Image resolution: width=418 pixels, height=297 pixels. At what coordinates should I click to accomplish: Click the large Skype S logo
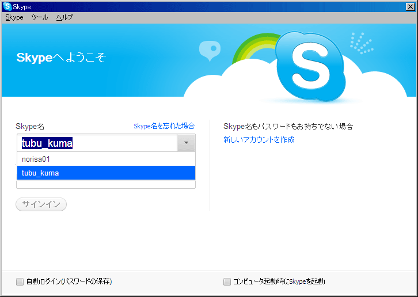click(310, 67)
